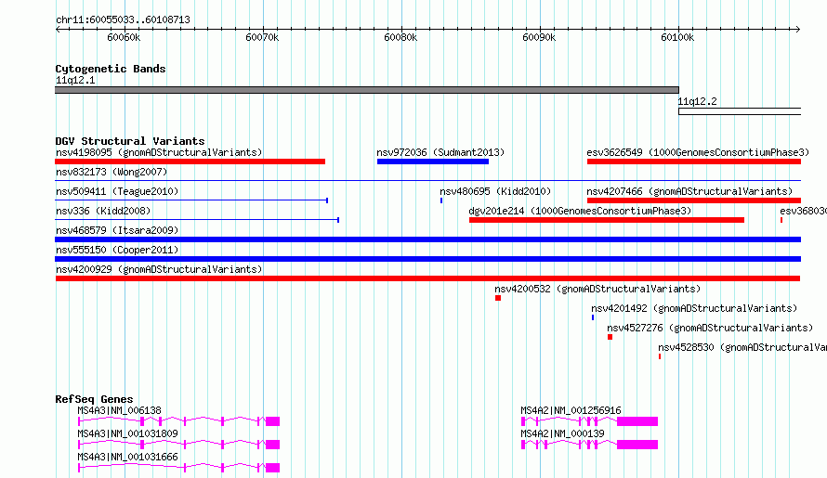Open the MS4A3|NM_001031809 gene label

coord(127,433)
